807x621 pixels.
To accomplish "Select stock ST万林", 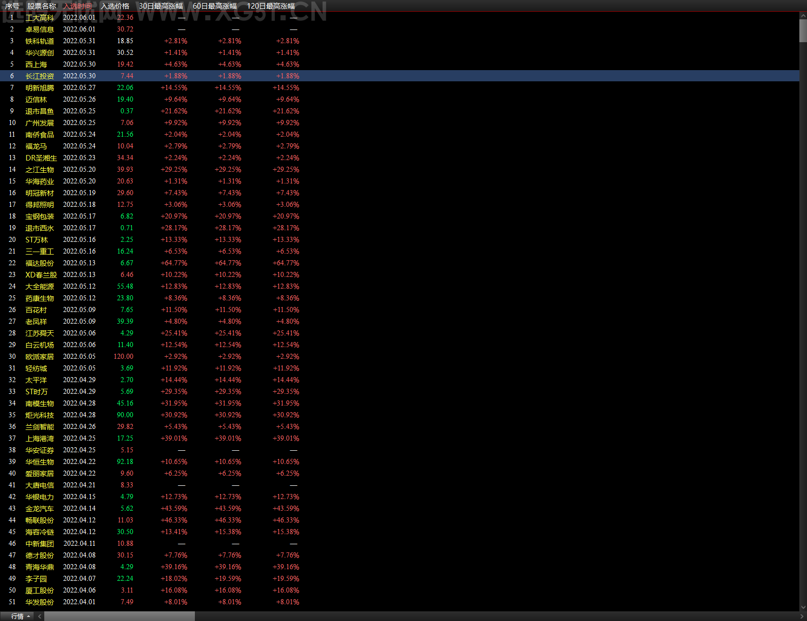I will pyautogui.click(x=37, y=240).
